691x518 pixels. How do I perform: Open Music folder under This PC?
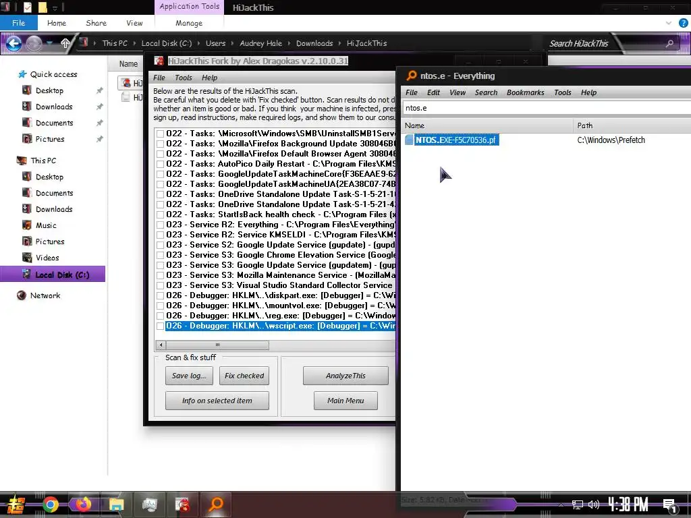(46, 225)
